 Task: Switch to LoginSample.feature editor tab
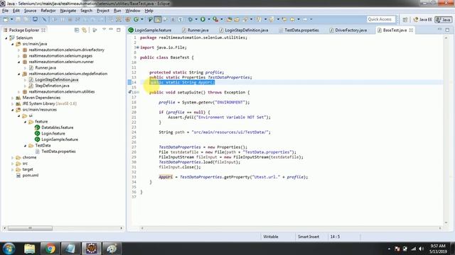point(150,30)
